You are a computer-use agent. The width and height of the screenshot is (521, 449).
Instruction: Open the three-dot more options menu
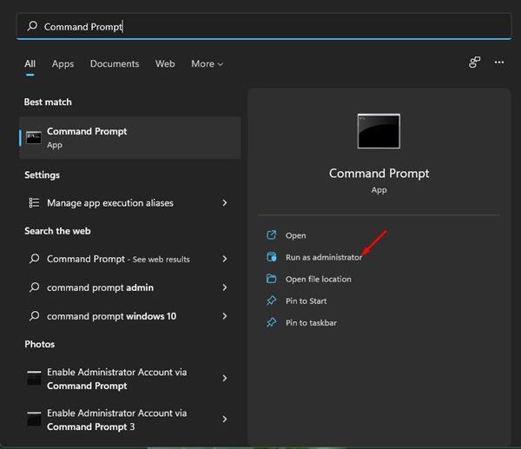[499, 63]
